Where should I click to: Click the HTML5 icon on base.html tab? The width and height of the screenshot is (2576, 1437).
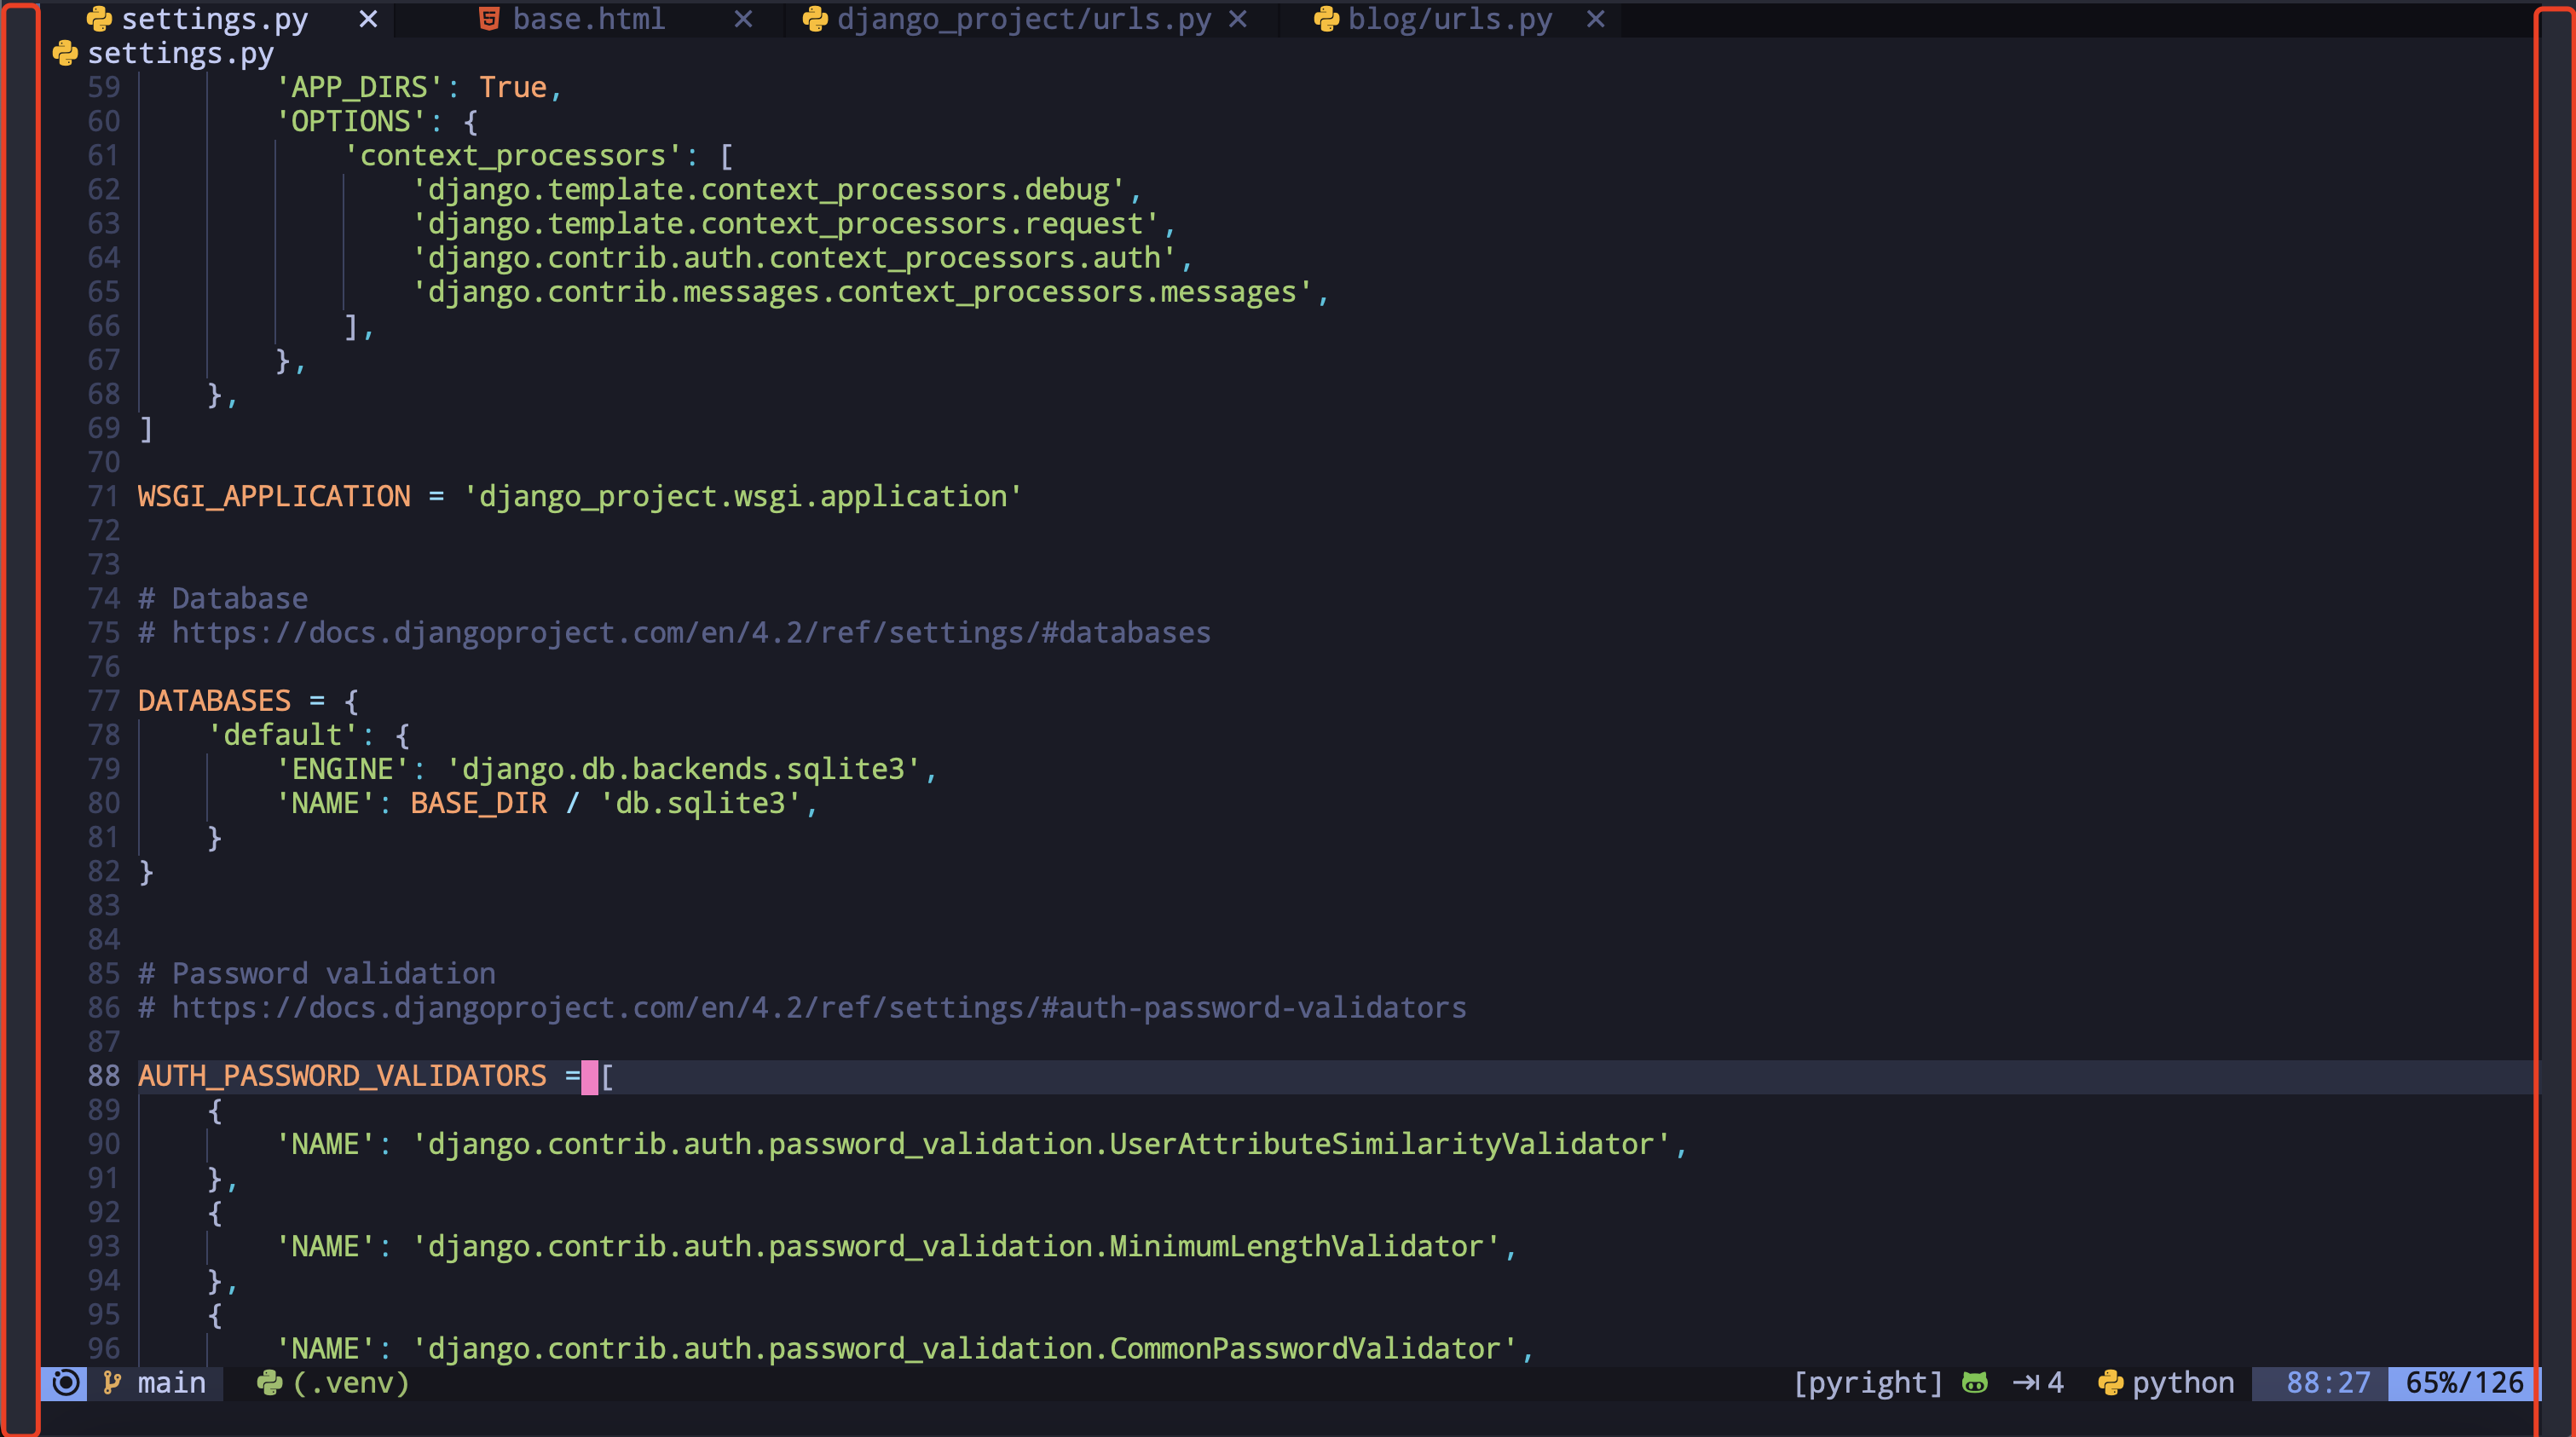click(x=489, y=18)
